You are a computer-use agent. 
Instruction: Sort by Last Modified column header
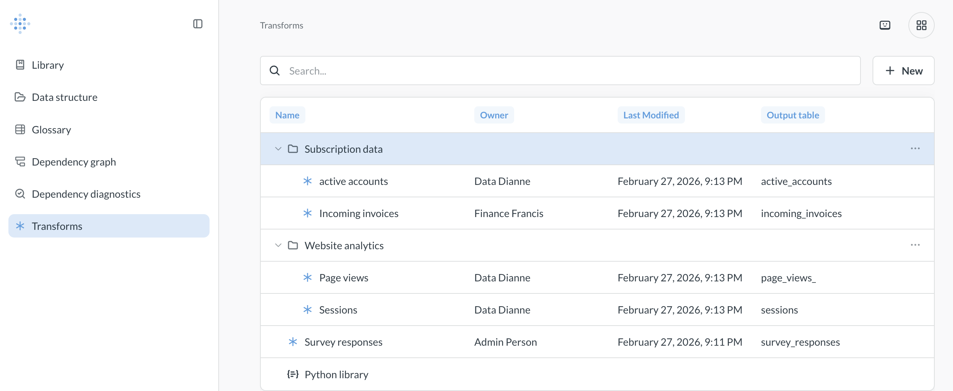tap(651, 115)
